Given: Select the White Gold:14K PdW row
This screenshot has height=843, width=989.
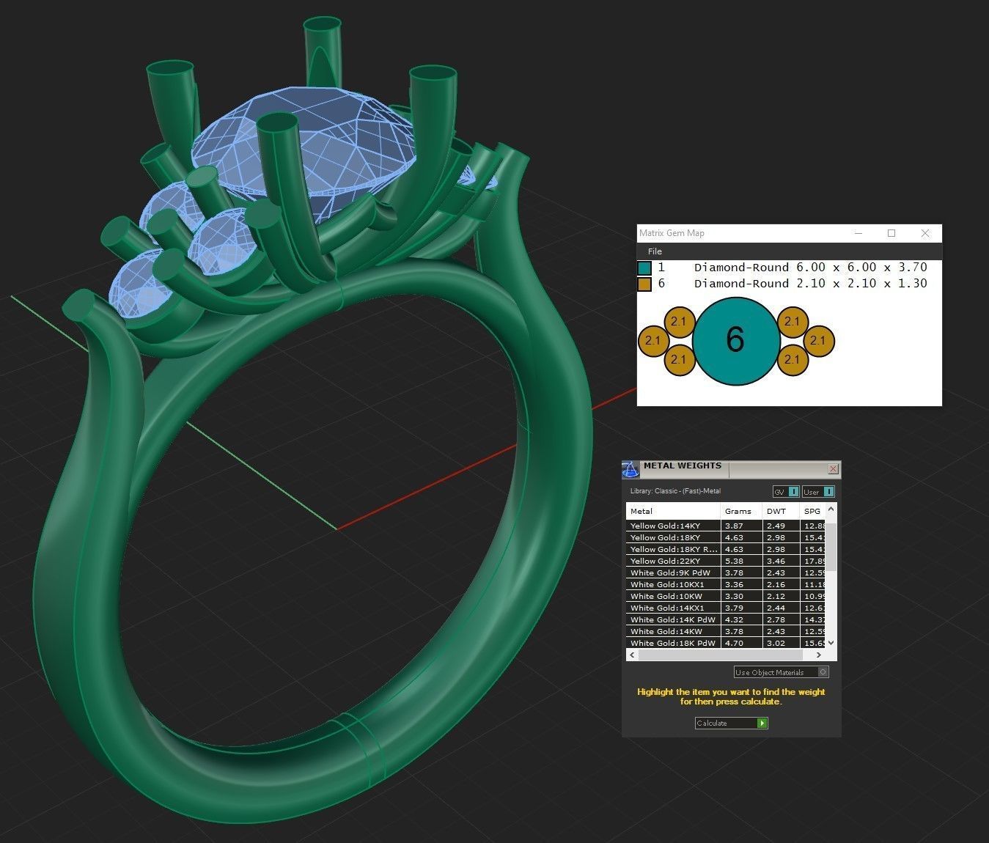Looking at the screenshot, I should 726,619.
